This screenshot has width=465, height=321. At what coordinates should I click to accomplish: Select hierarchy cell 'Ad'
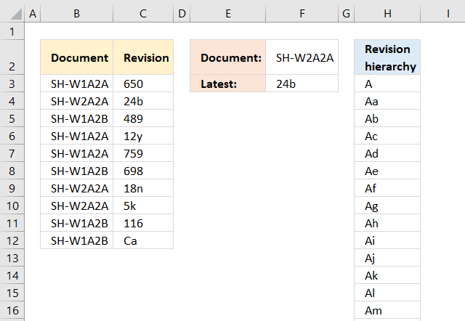coord(387,153)
